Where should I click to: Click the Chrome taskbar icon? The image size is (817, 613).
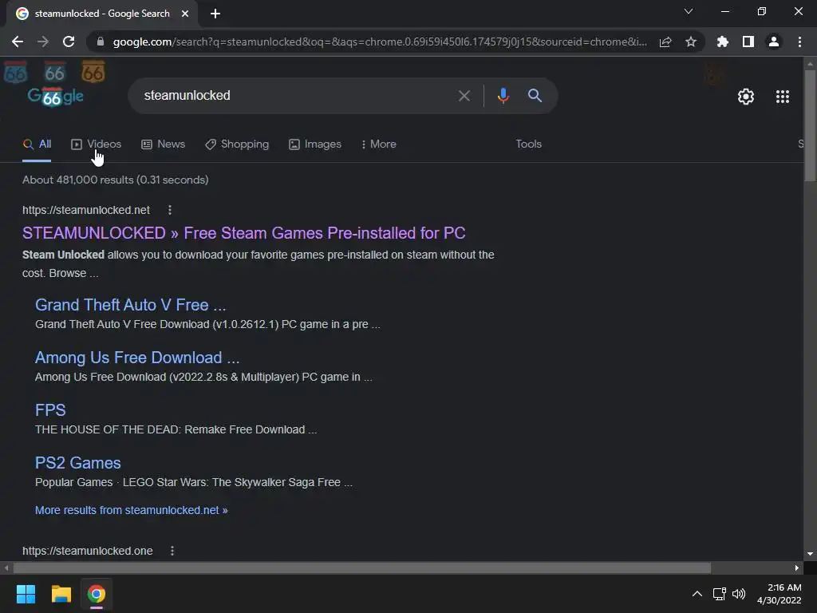coord(97,594)
